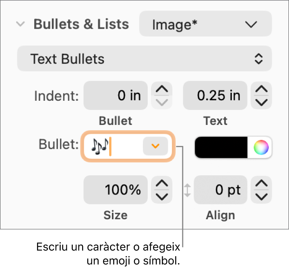Increase the bullet indent value
The width and height of the screenshot is (289, 268).
pos(161,89)
